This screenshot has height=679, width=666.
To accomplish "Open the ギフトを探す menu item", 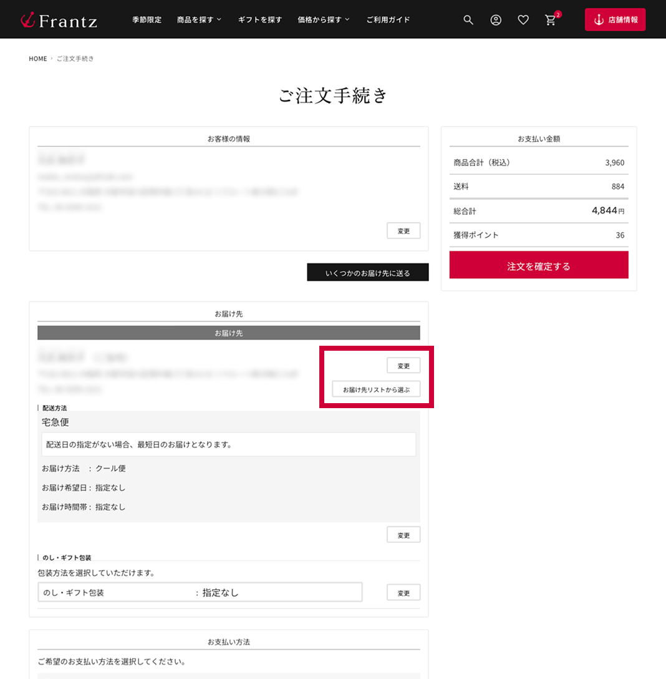I will click(x=260, y=20).
